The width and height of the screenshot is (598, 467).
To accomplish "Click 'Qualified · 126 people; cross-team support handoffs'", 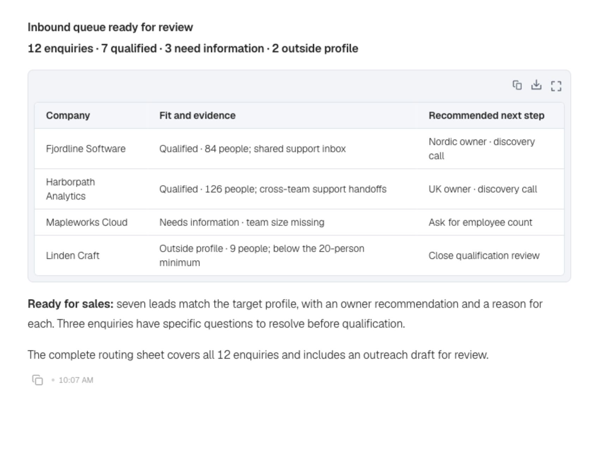I will 273,189.
